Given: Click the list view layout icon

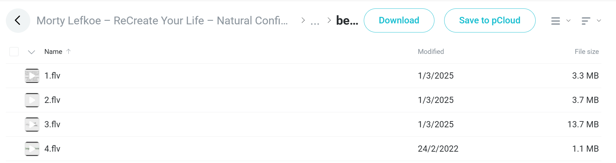Looking at the screenshot, I should point(555,21).
